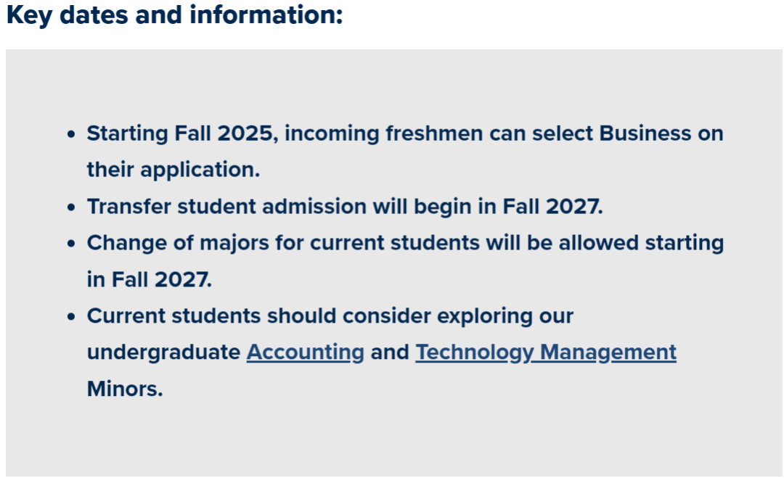The width and height of the screenshot is (784, 478).
Task: Click the bullet dot before "Current students"
Action: click(71, 317)
